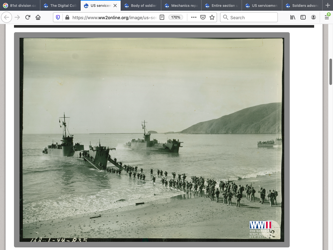Open the page actions three-dot menu

[194, 17]
